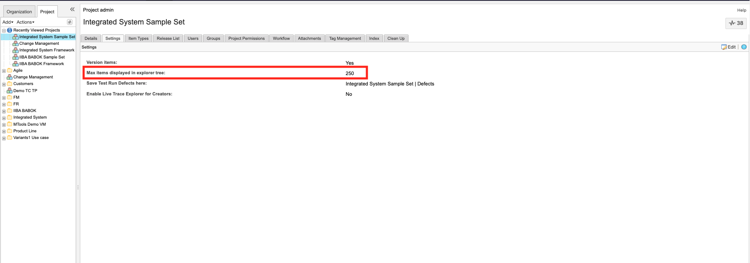This screenshot has height=263, width=750.
Task: Click the refresh icon in explorer toolbar
Action: coord(69,22)
